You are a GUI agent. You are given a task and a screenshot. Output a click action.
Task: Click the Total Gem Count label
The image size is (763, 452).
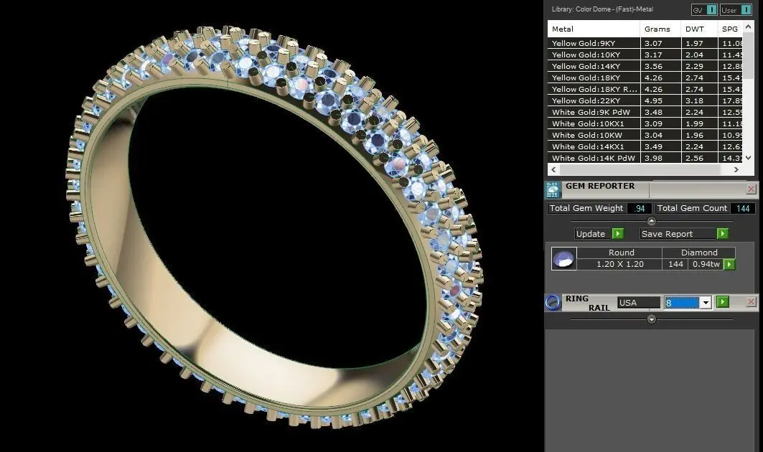pyautogui.click(x=692, y=208)
